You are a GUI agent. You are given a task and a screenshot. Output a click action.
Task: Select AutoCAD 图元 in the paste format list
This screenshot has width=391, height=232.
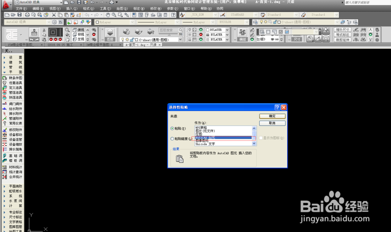coord(223,138)
